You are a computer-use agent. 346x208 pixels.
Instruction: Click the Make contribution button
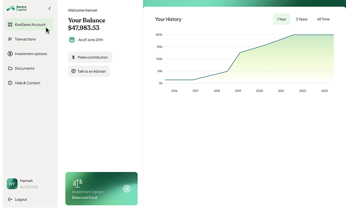click(90, 57)
